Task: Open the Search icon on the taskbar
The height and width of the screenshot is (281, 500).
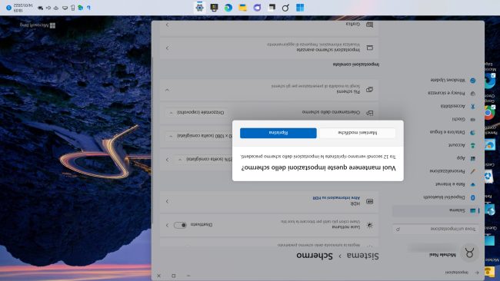Action: (285, 8)
